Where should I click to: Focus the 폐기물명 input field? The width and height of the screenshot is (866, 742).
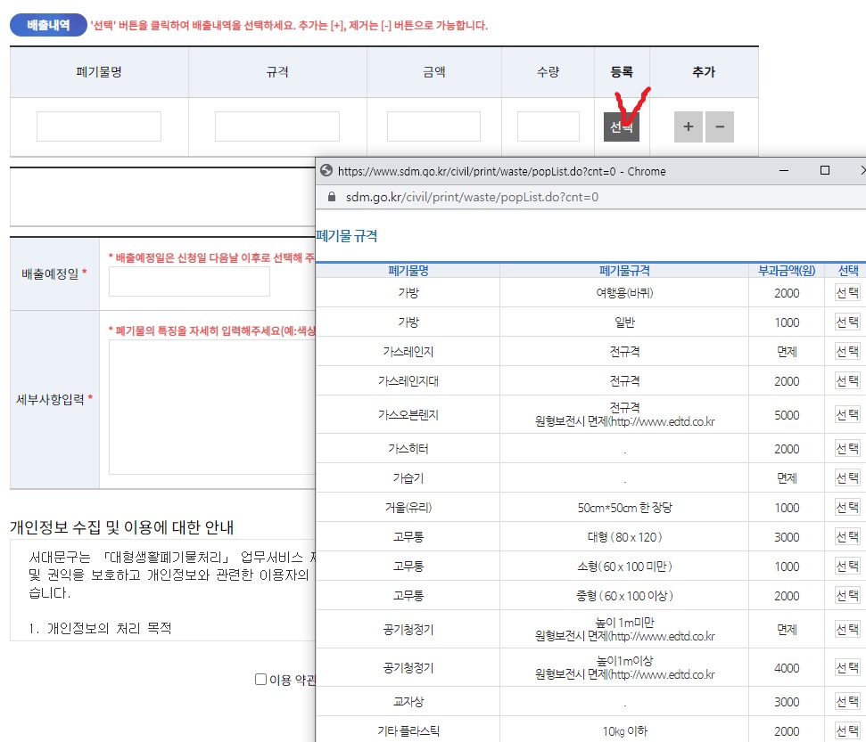tap(99, 126)
